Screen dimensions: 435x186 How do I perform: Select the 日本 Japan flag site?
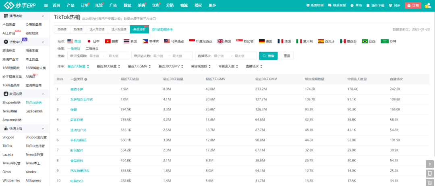(x=93, y=41)
